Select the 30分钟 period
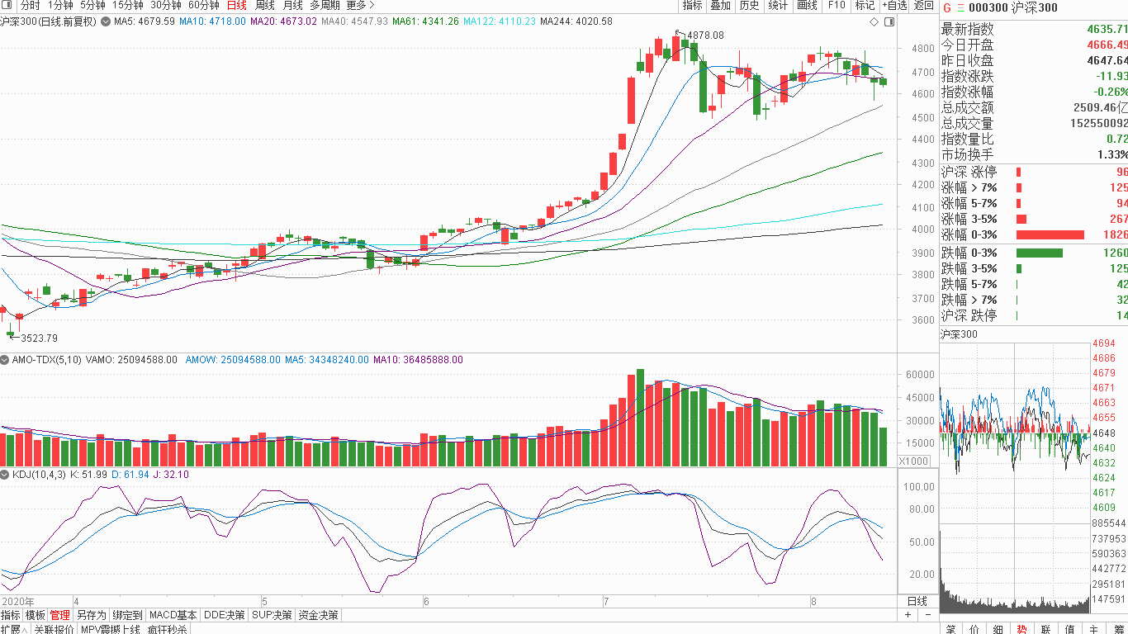Viewport: 1128px width, 634px height. click(x=166, y=5)
